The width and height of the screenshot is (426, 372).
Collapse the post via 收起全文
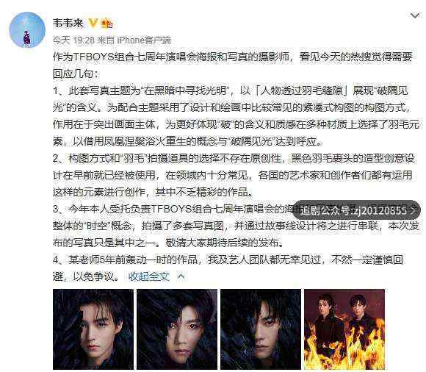coord(149,276)
